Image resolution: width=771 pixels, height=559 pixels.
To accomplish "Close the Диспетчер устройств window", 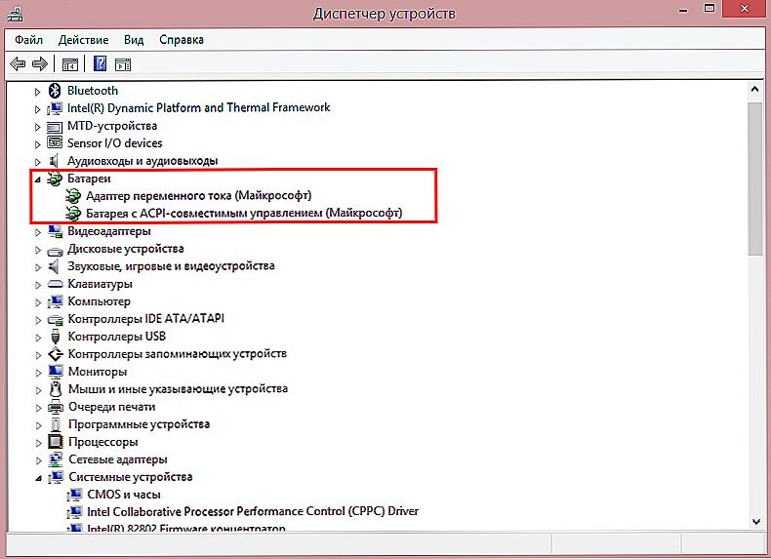I will click(x=745, y=9).
